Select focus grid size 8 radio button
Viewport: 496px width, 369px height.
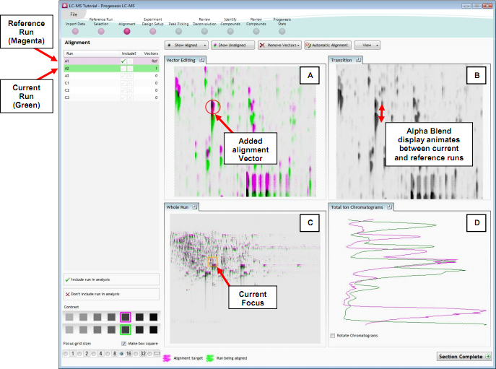point(108,354)
